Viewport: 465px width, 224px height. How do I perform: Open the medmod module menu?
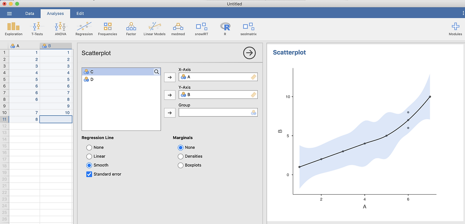pos(178,29)
